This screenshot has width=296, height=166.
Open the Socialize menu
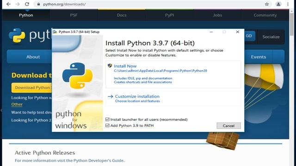(x=271, y=37)
